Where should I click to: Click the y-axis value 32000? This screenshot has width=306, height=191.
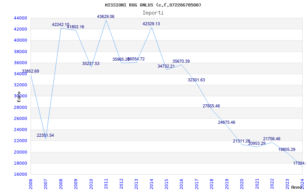tap(20, 85)
